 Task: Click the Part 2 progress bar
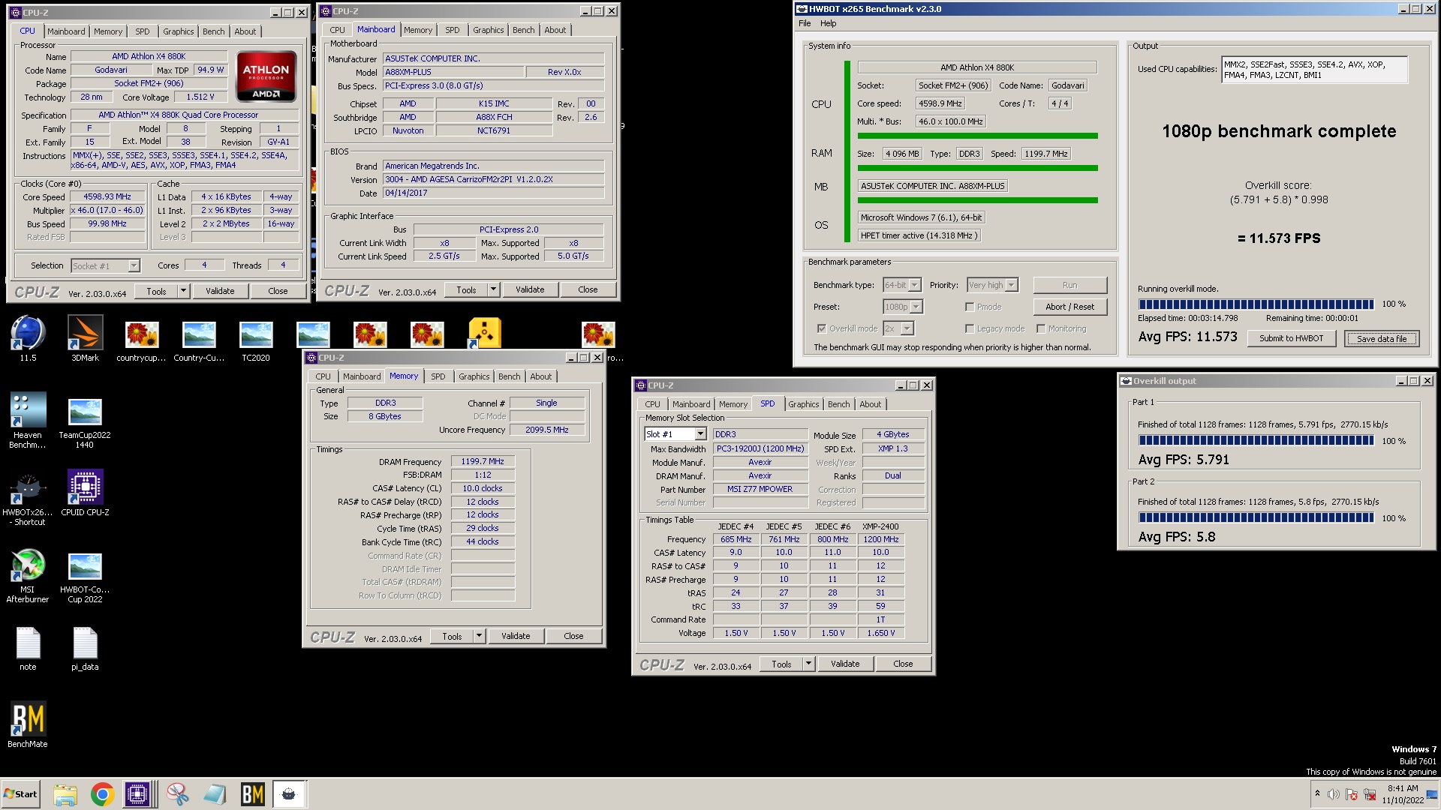tap(1256, 518)
